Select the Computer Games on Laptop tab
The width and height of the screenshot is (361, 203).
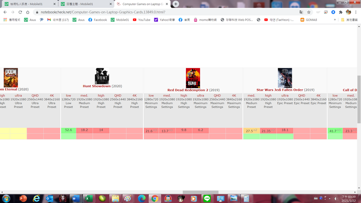142,4
